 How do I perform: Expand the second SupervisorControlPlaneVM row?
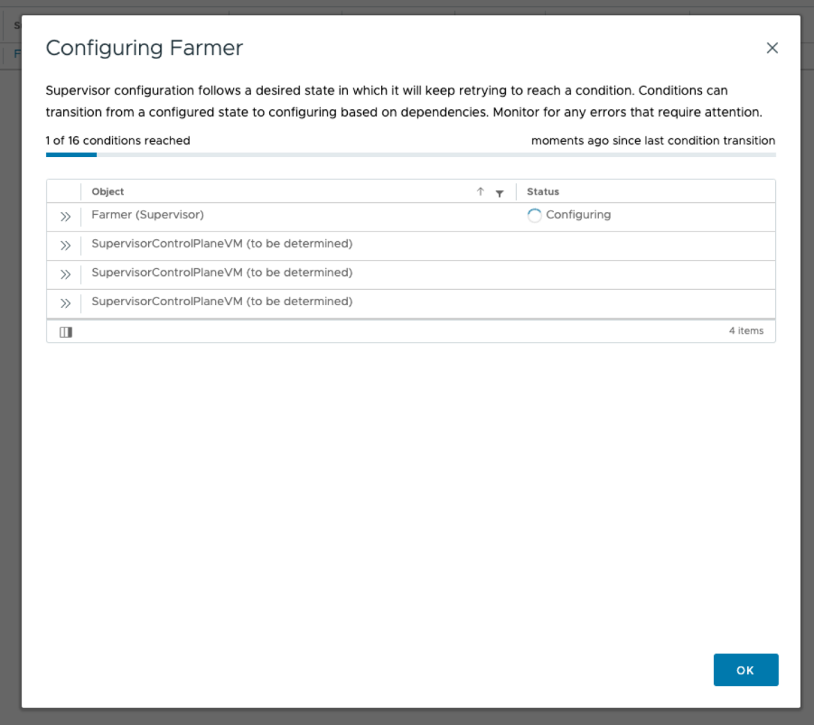click(x=65, y=275)
